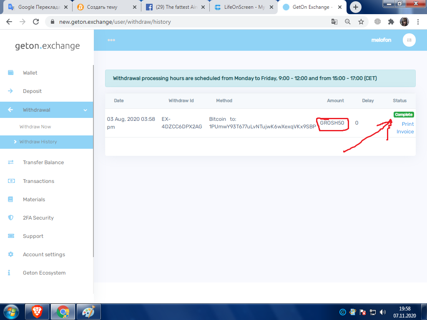Click the Deposit arrow icon
427x320 pixels.
coord(10,91)
